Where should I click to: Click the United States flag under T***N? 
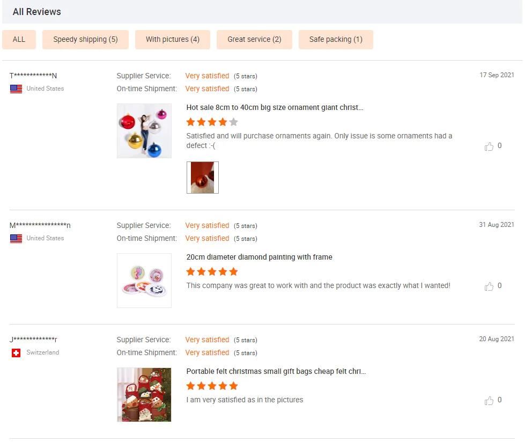[x=16, y=89]
